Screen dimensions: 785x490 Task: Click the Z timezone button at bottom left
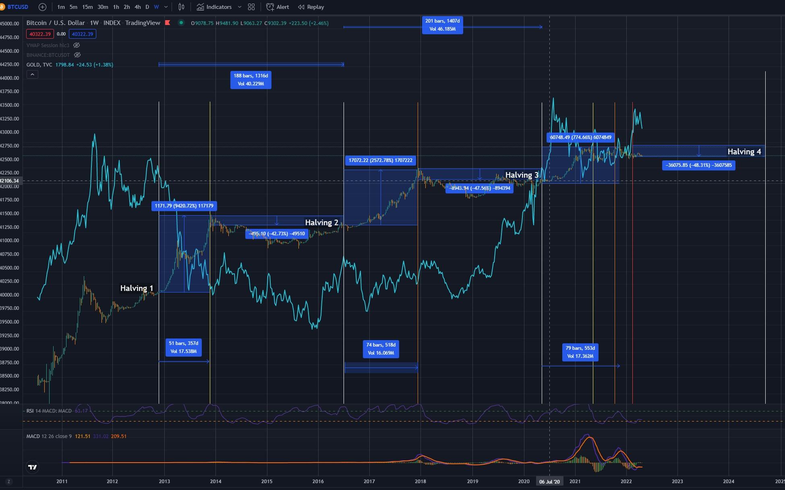9,482
